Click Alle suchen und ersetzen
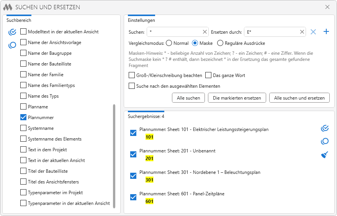This screenshot has width=337, height=216. point(299,98)
